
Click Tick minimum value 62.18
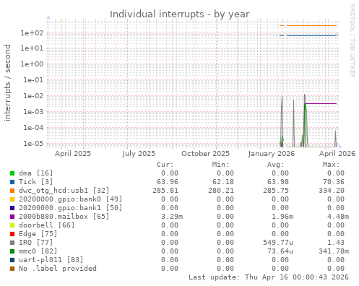click(222, 182)
